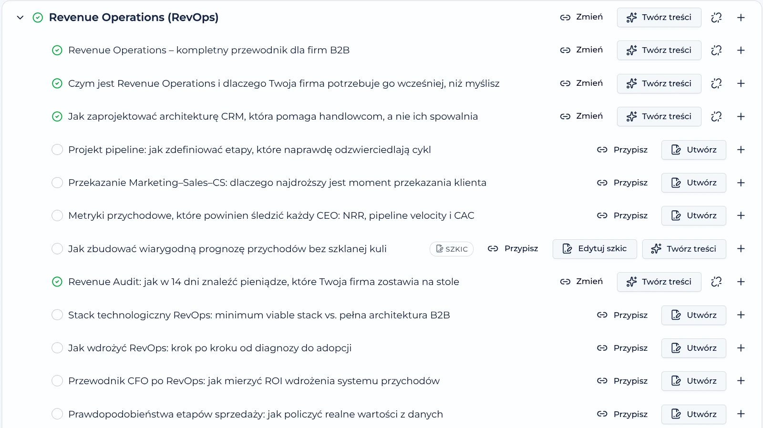This screenshot has width=763, height=428.
Task: Click the plus icon in the 'Projekt pipeline' row
Action: click(741, 150)
